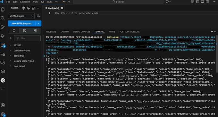This screenshot has height=117, width=218.
Task: Open the Explorer view in the activity bar
Action: [x=3, y=9]
